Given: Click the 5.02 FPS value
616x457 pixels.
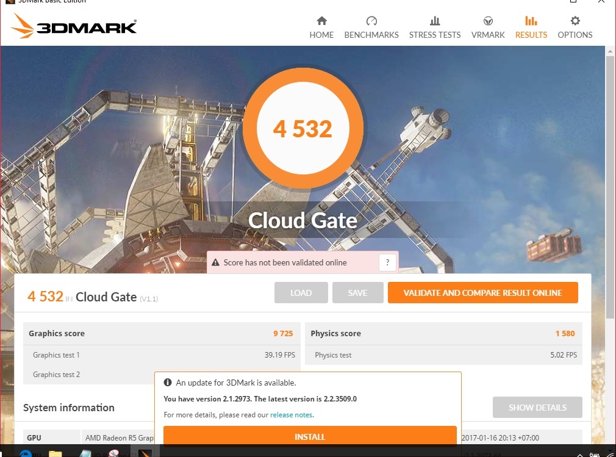Looking at the screenshot, I should pyautogui.click(x=564, y=355).
